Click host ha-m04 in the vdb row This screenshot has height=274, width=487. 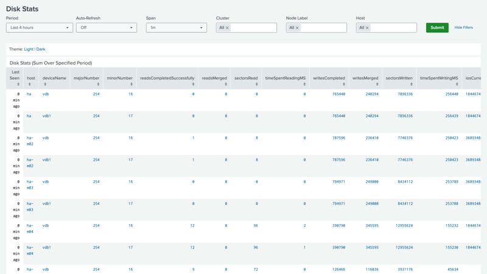(30, 228)
